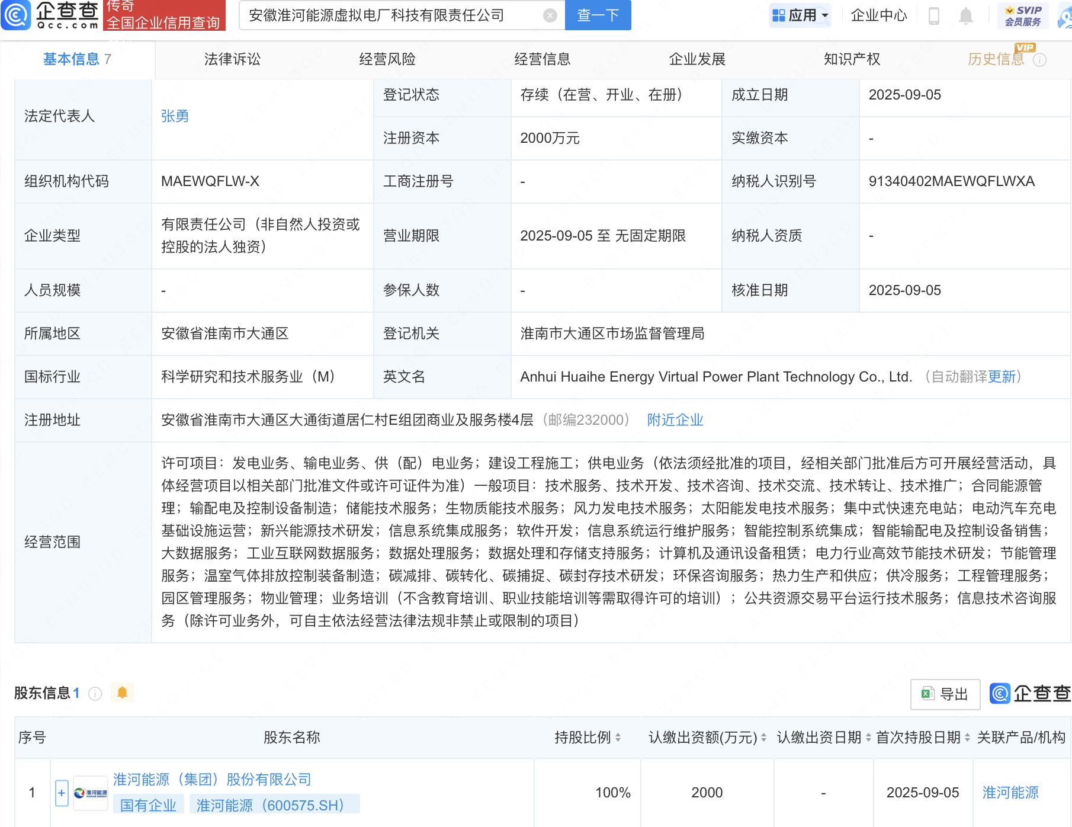
Task: Open the 应用 dropdown menu
Action: (801, 15)
